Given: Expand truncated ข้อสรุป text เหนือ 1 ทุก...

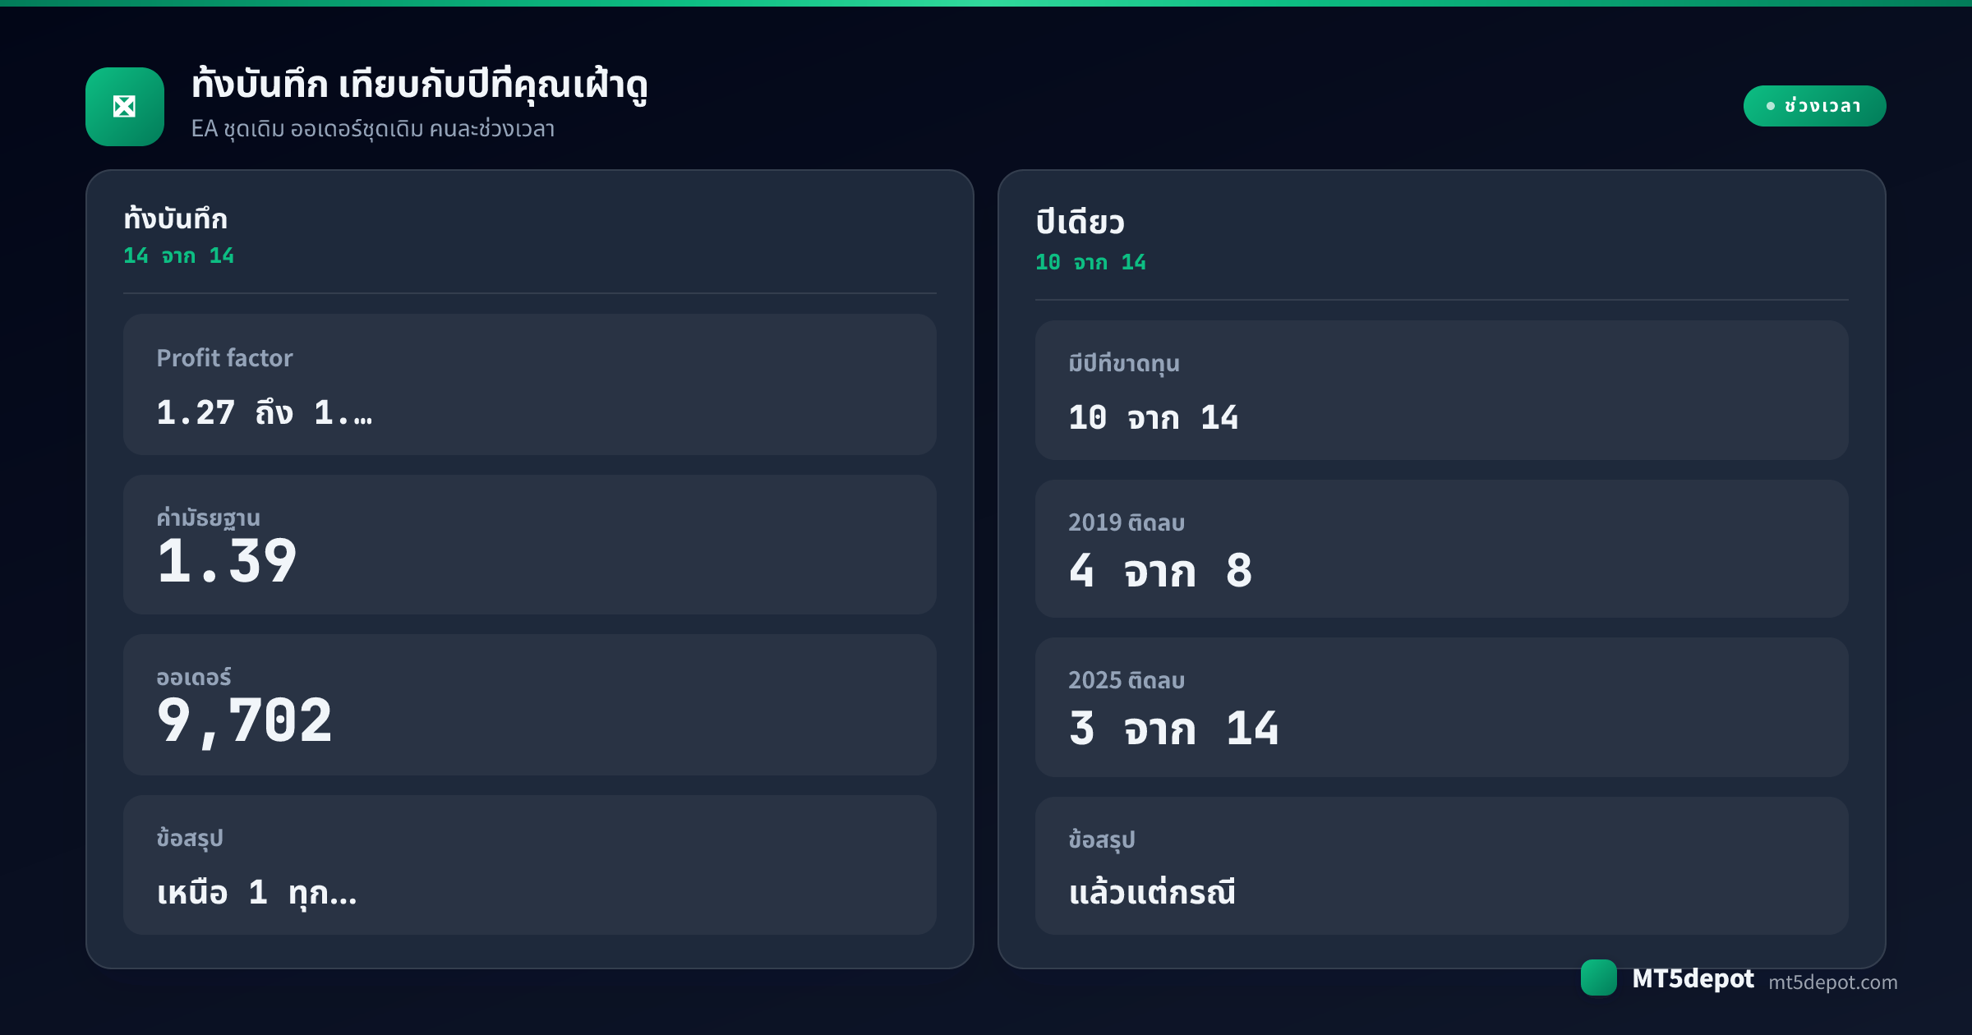Looking at the screenshot, I should (257, 892).
